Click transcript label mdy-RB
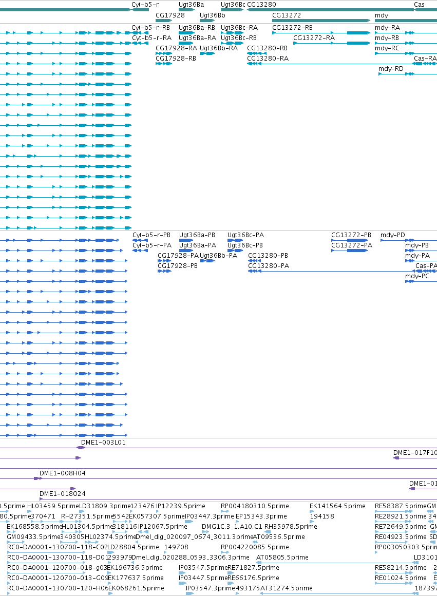The height and width of the screenshot is (596, 437). (x=387, y=38)
